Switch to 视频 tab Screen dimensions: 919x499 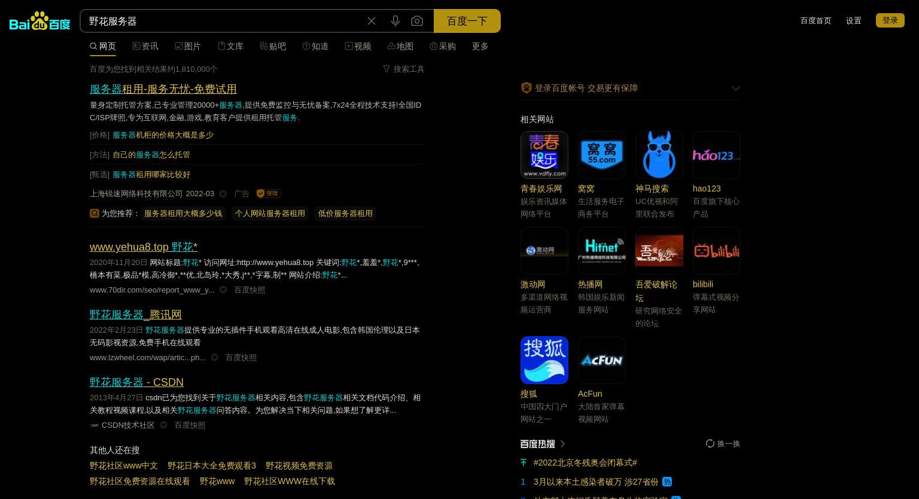[x=358, y=46]
